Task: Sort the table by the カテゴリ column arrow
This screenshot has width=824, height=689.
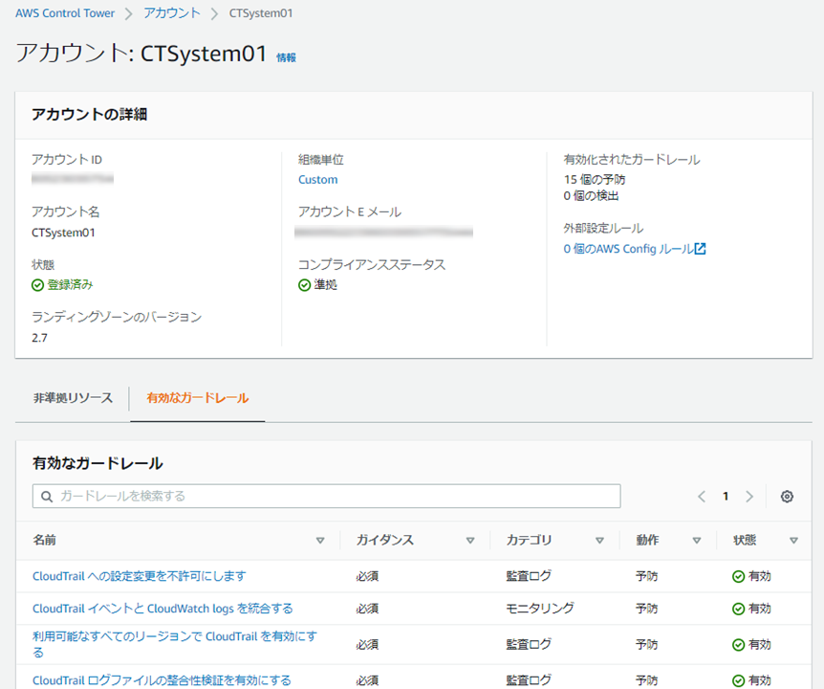Action: pos(599,541)
